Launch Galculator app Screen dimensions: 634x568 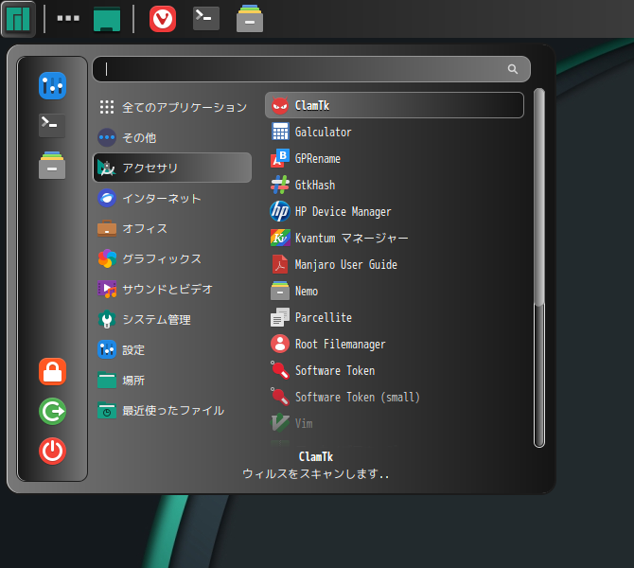395,132
